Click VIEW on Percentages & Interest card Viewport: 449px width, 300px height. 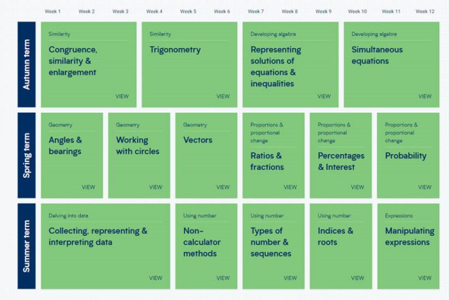[x=357, y=187]
